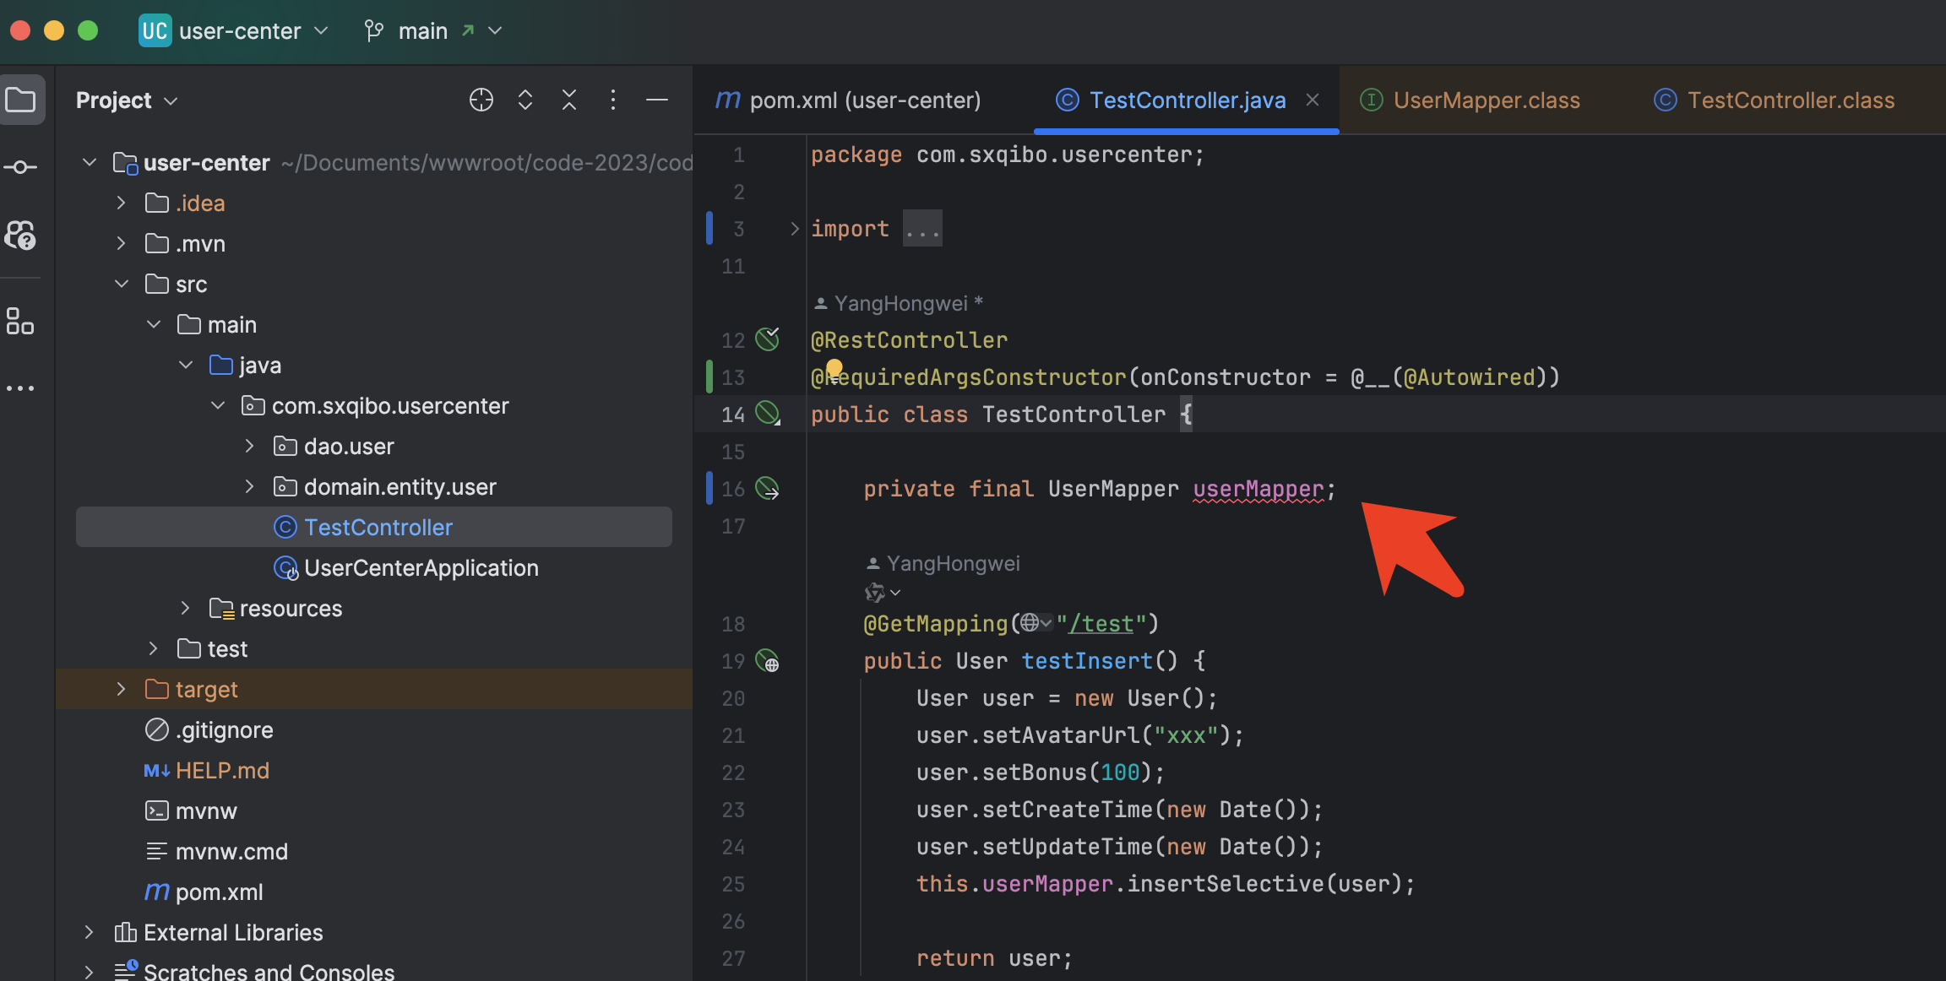Click the endpoint gutter icon on line 19
Image resolution: width=1946 pixels, height=981 pixels.
point(768,660)
